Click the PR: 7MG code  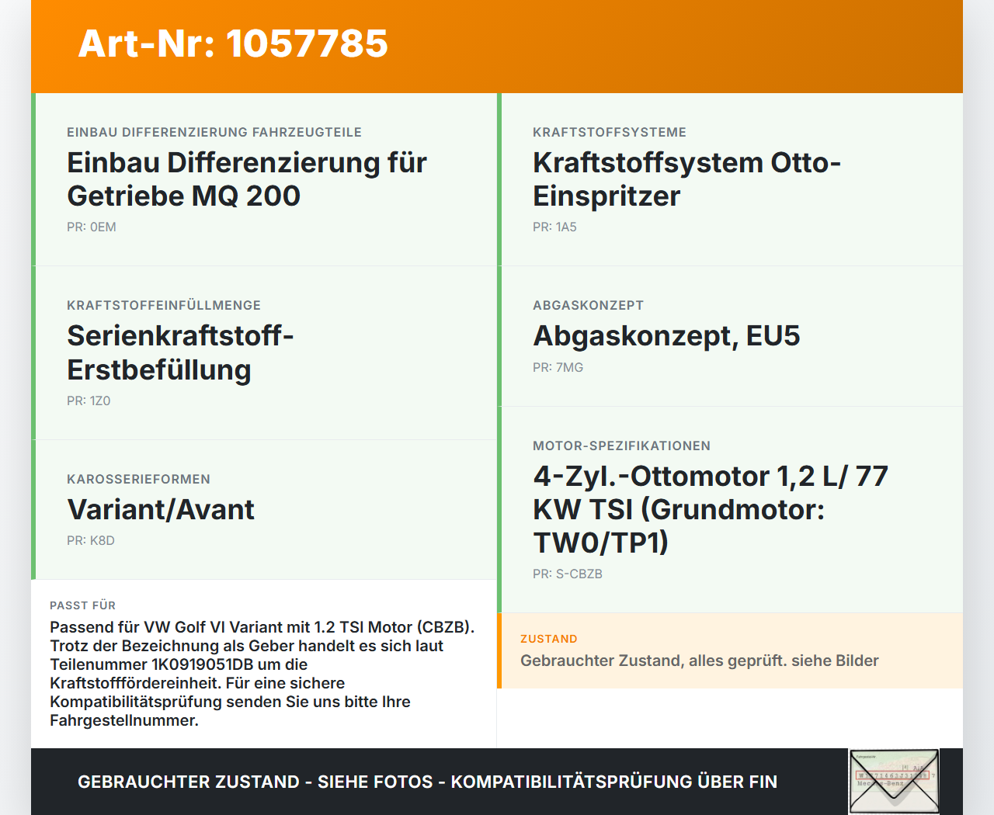tap(558, 368)
